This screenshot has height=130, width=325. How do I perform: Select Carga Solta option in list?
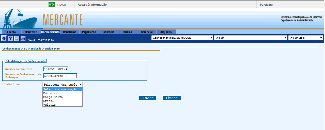click(53, 97)
